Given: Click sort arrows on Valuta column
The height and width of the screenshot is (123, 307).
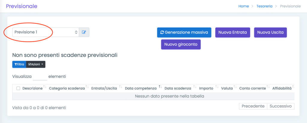Looking at the screenshot, I should click(x=235, y=87).
